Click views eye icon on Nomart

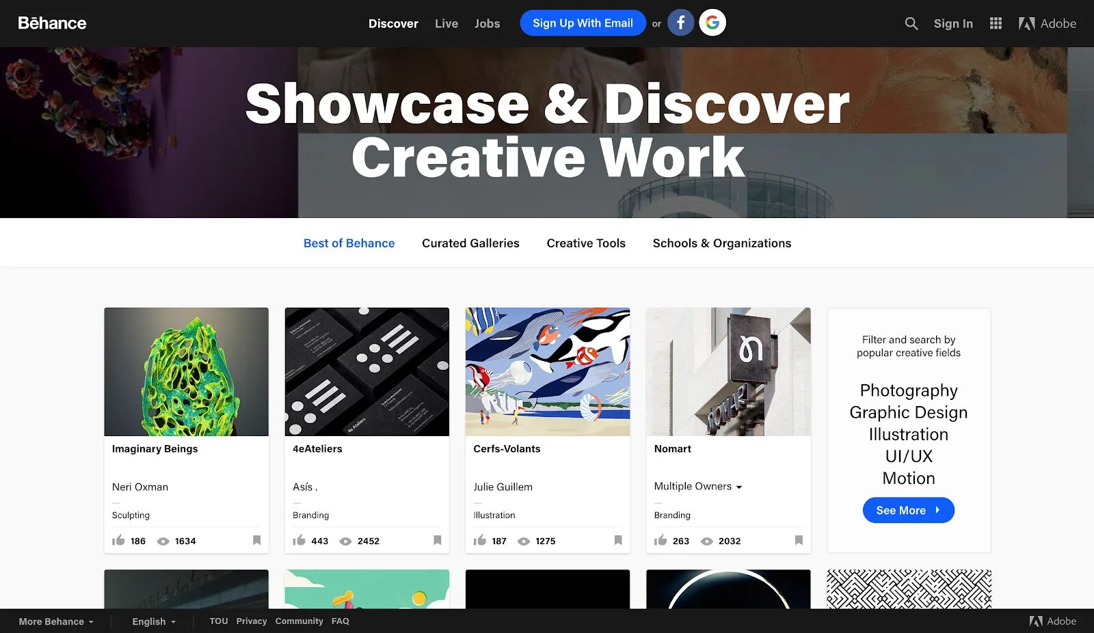point(707,541)
